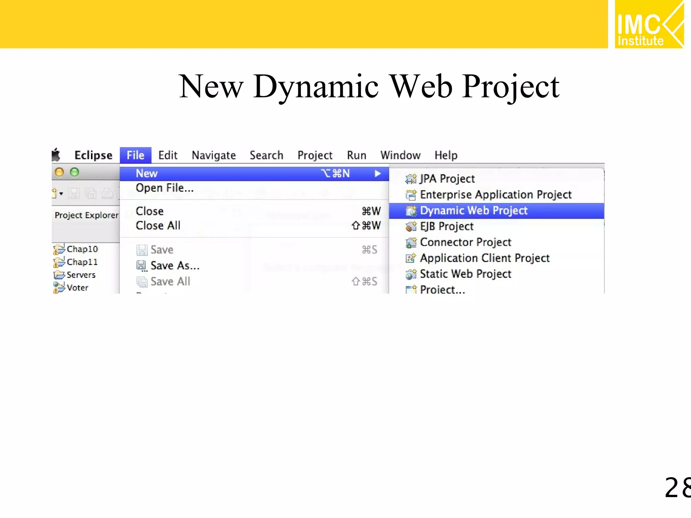Screen dimensions: 691x518
Task: Select Close in the File menu
Action: [254, 211]
